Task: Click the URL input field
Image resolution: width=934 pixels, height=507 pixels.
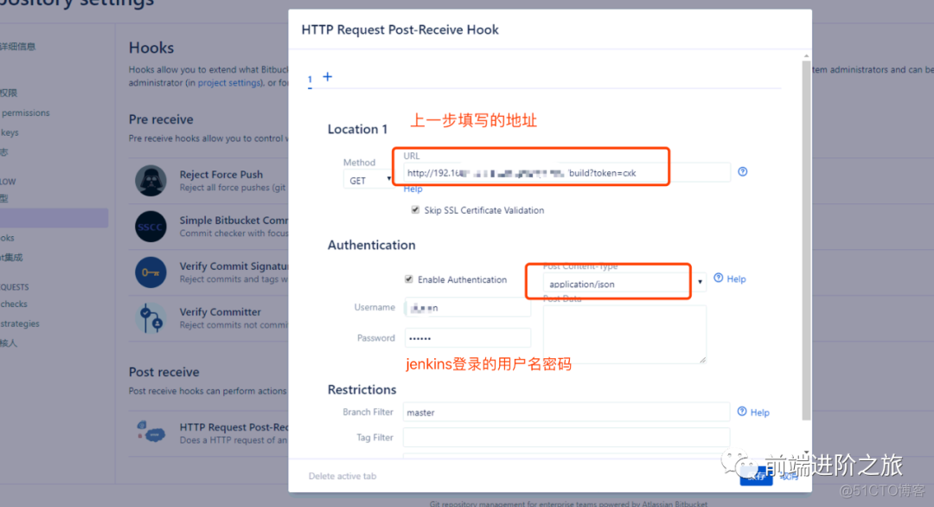Action: [x=566, y=173]
